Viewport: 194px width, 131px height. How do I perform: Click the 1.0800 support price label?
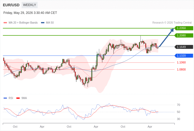[x=181, y=69]
